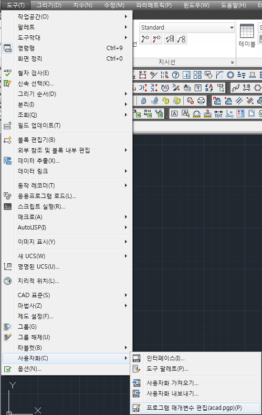
Task: Click the remove leader icon with red X
Action: (x=157, y=39)
